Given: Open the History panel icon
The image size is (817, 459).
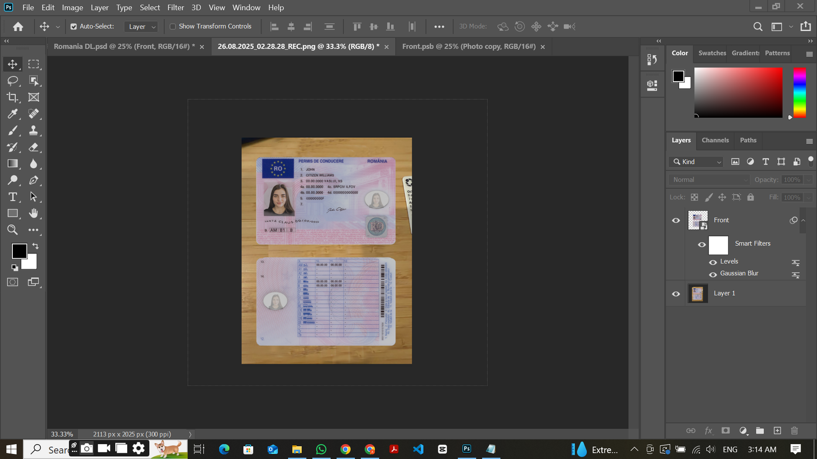Looking at the screenshot, I should 652,60.
